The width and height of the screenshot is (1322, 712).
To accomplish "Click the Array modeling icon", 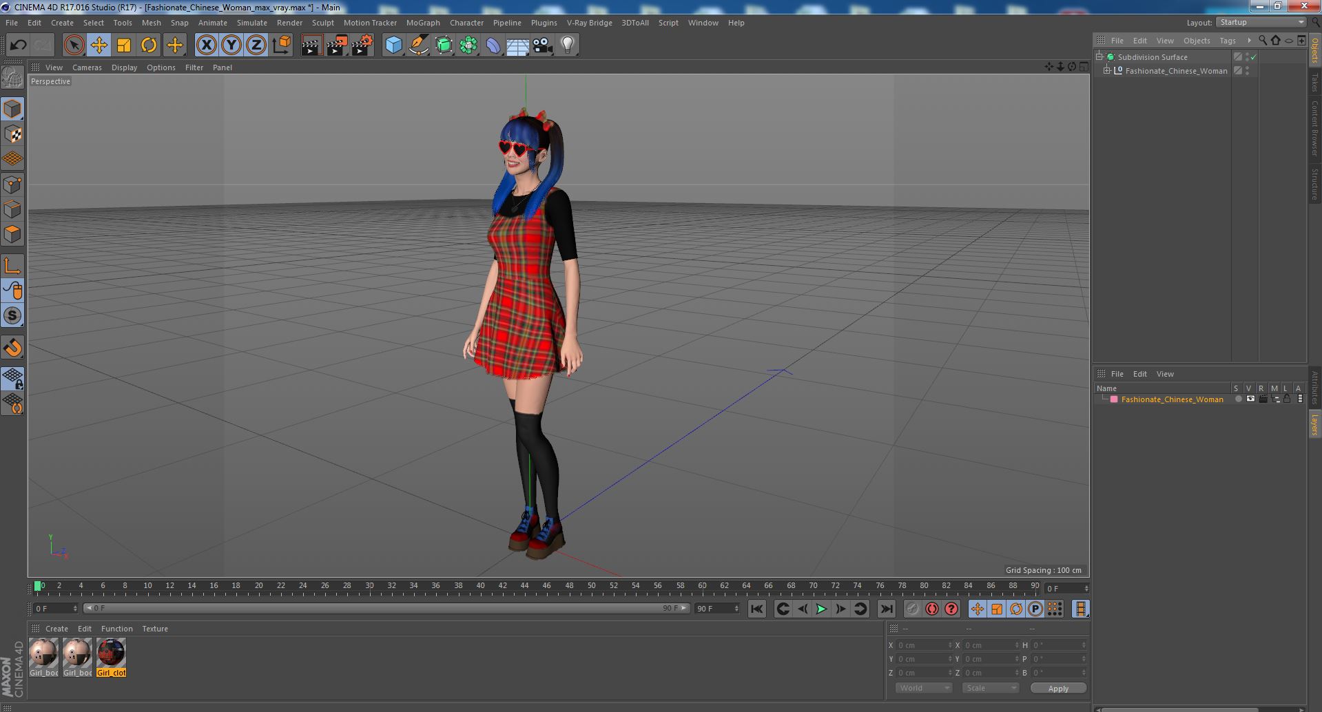I will [468, 45].
